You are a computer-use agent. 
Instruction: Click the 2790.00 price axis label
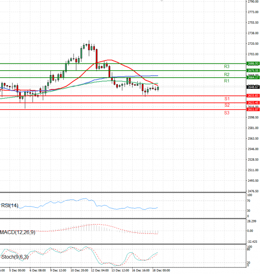253,2
